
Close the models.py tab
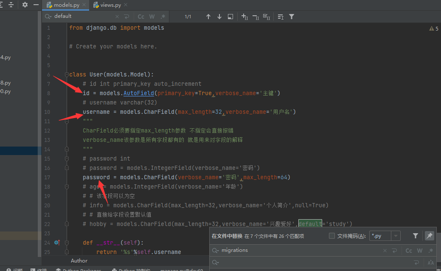click(x=84, y=5)
